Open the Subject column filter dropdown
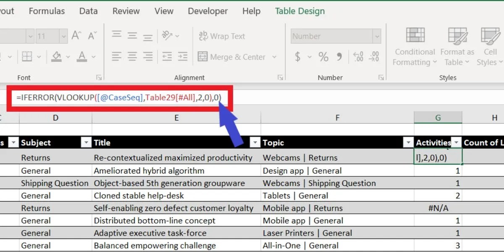 click(87, 143)
